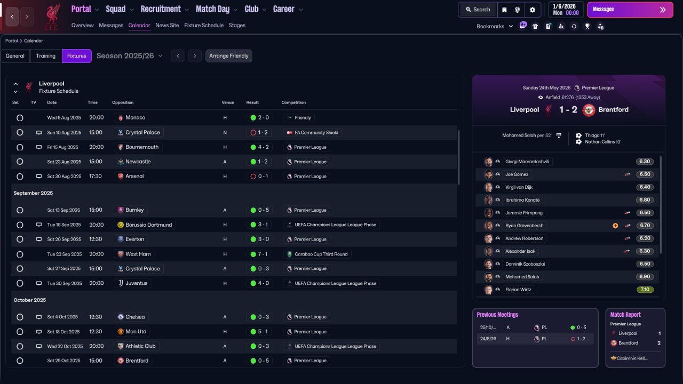
Task: Click the trophy icon in bookmarks bar
Action: coord(587,26)
